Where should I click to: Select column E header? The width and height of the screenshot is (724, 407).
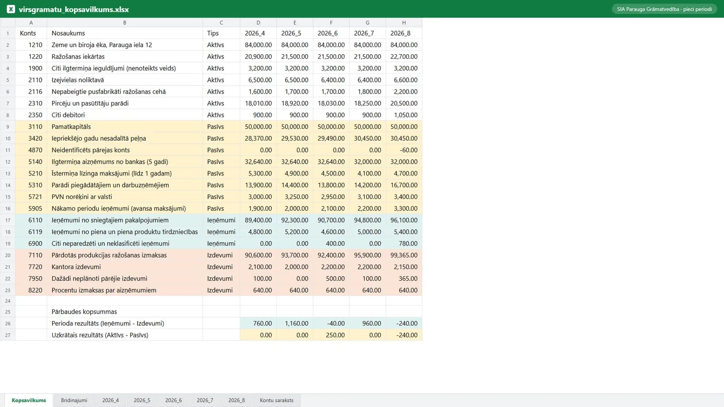coord(295,23)
